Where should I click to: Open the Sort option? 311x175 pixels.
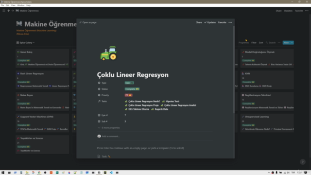[261, 43]
